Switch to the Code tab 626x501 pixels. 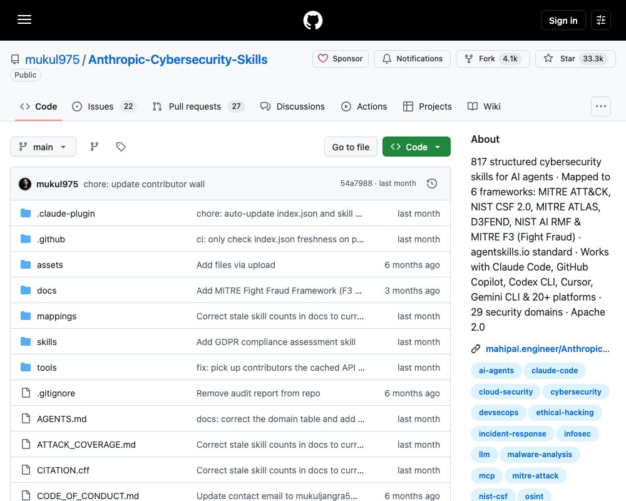(39, 106)
